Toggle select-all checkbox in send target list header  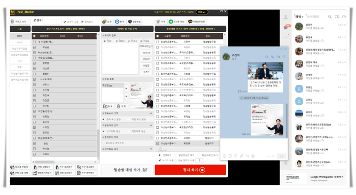pyautogui.click(x=157, y=36)
